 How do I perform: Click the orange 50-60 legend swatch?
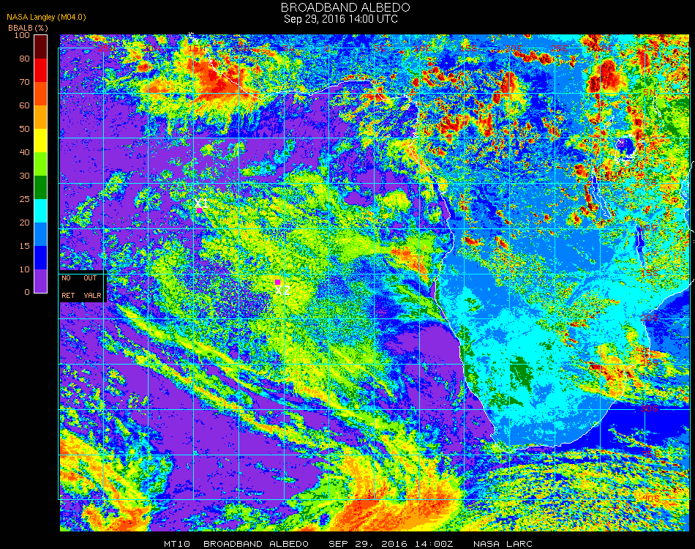click(x=41, y=118)
